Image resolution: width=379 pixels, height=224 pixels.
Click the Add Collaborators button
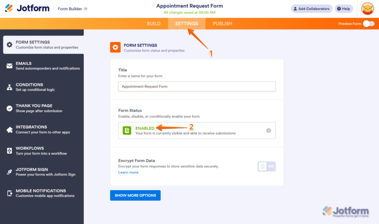[x=311, y=8]
